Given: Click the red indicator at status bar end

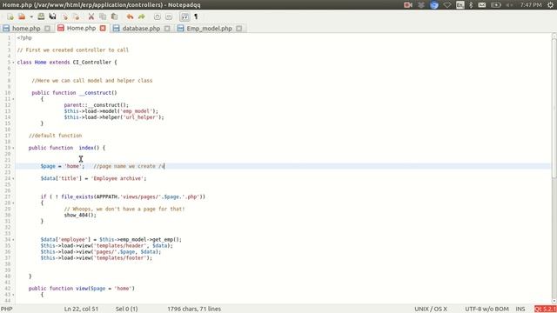Looking at the screenshot, I should (x=546, y=310).
